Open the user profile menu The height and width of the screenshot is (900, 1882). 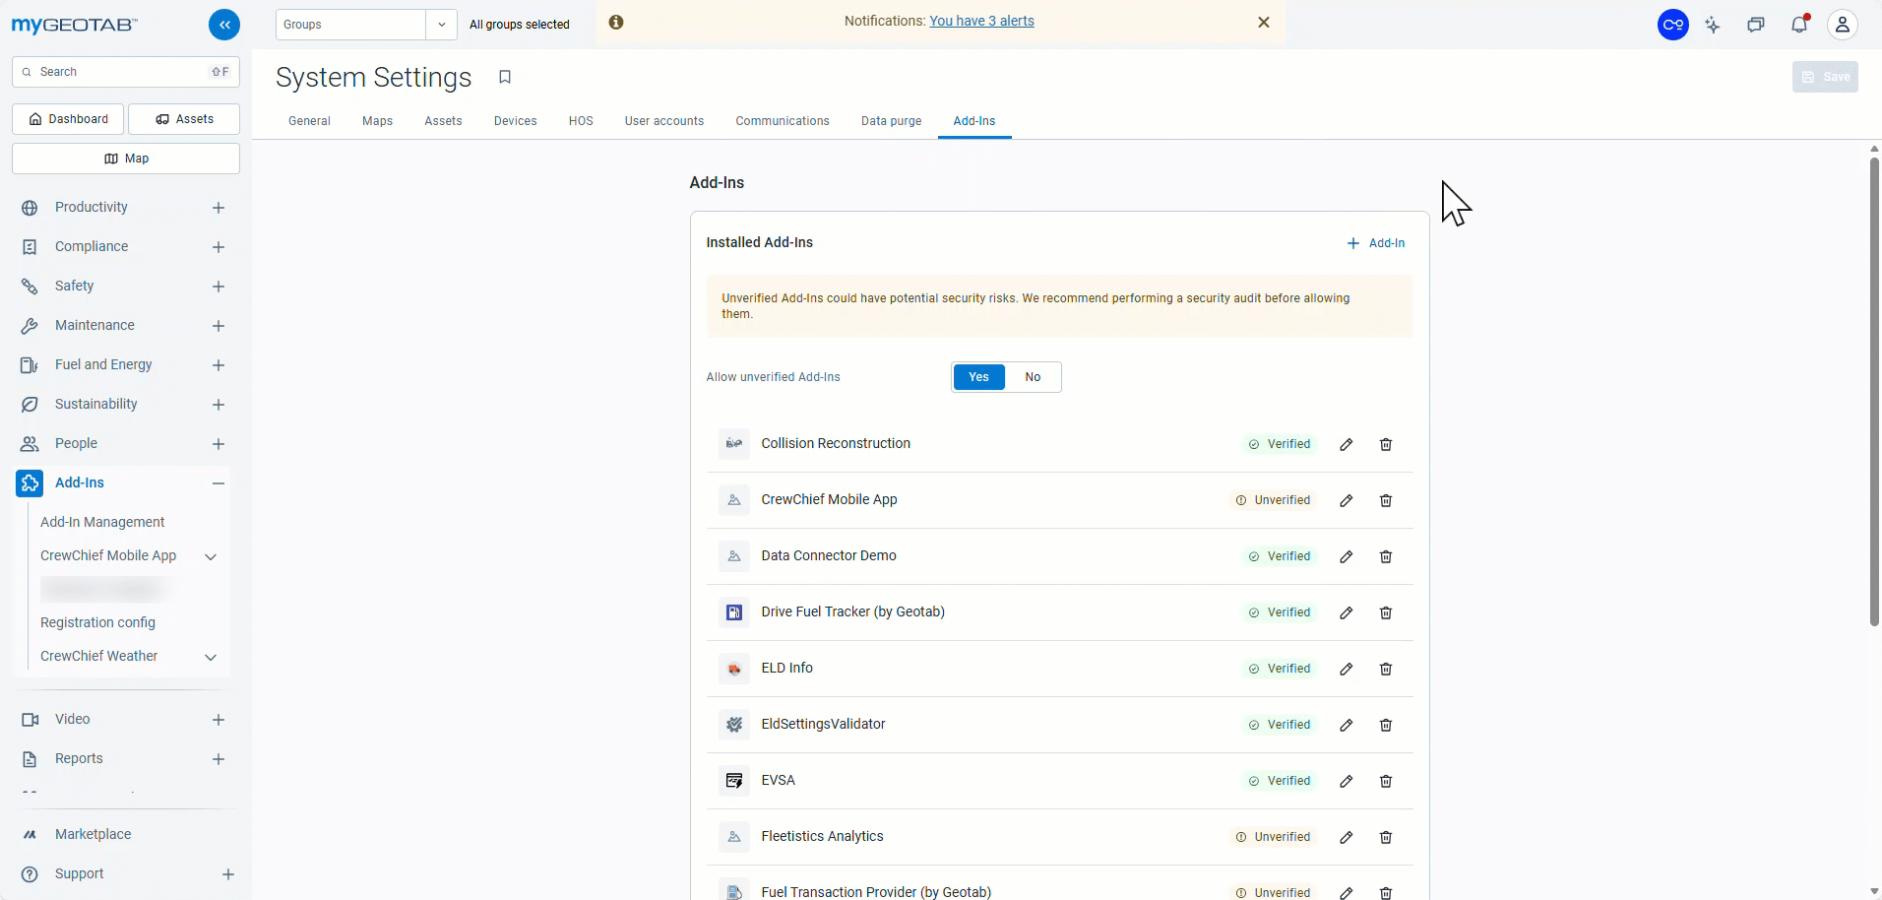pyautogui.click(x=1842, y=25)
